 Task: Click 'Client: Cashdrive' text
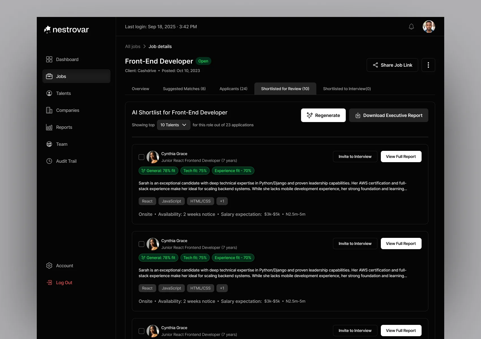141,71
